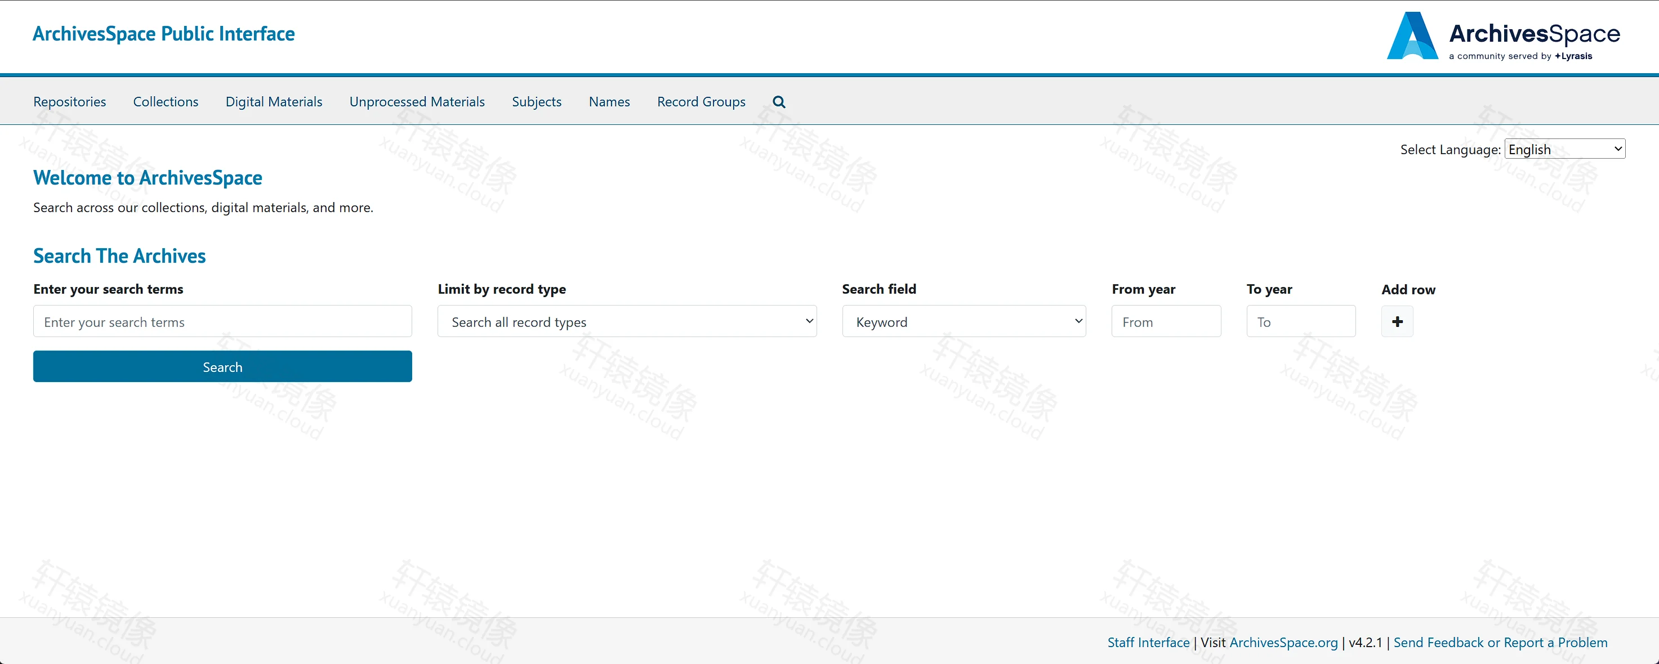Click the 'Limit by record type' label

tap(502, 289)
